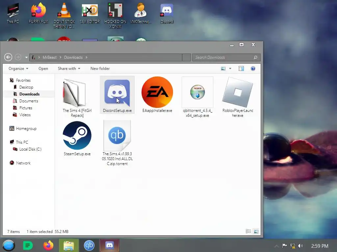Screen dimensions: 337x252
Task: Switch to large icons view in status bar
Action: (x=256, y=231)
